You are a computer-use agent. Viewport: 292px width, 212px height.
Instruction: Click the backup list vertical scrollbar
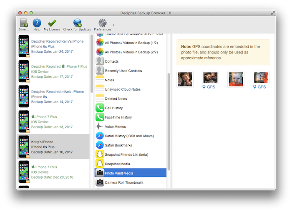tap(92, 63)
